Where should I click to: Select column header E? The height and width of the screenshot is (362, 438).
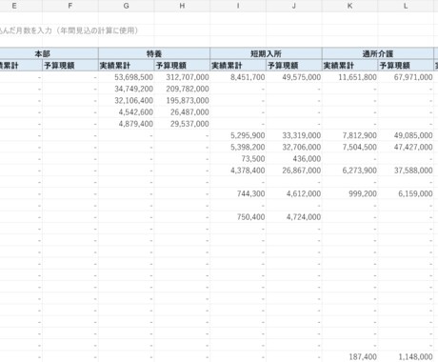coord(21,6)
